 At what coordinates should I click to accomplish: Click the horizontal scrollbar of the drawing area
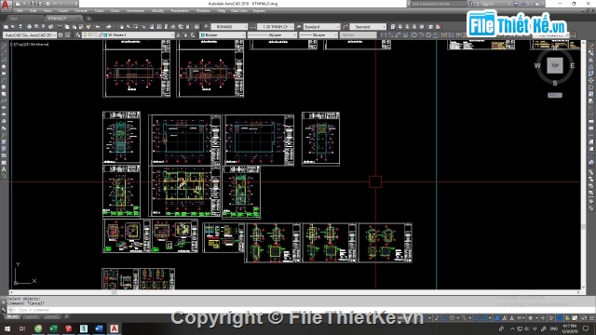coord(294,292)
